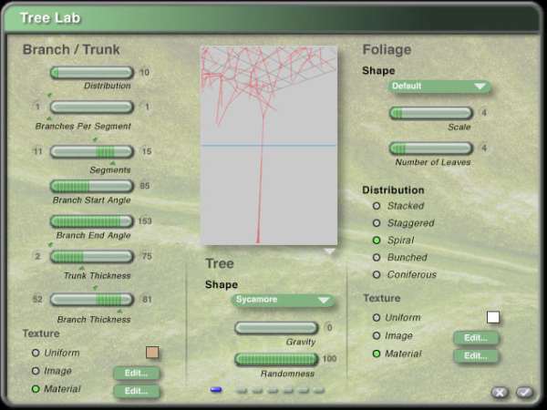Click Branch Thickness maximum value 81
The height and width of the screenshot is (410, 547).
point(147,299)
